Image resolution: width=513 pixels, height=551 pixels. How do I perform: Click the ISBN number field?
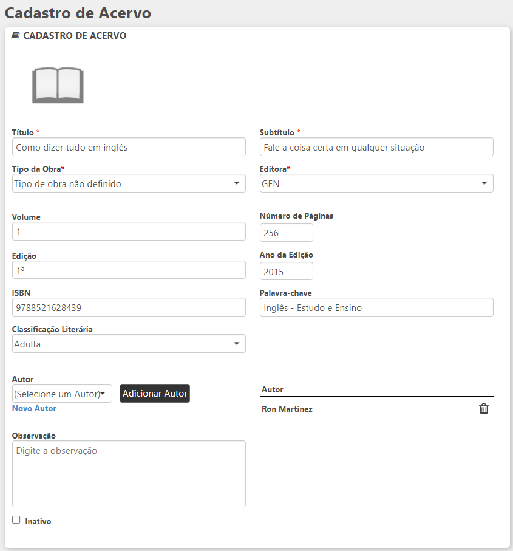point(129,307)
